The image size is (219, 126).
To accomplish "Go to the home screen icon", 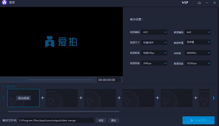I will (199, 3).
